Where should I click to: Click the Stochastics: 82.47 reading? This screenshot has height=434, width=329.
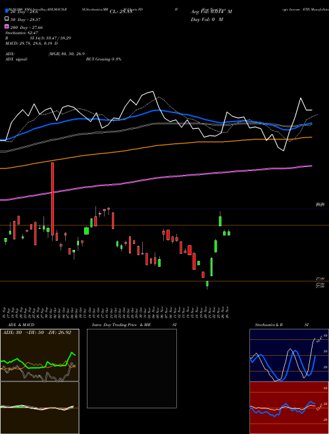click(22, 33)
